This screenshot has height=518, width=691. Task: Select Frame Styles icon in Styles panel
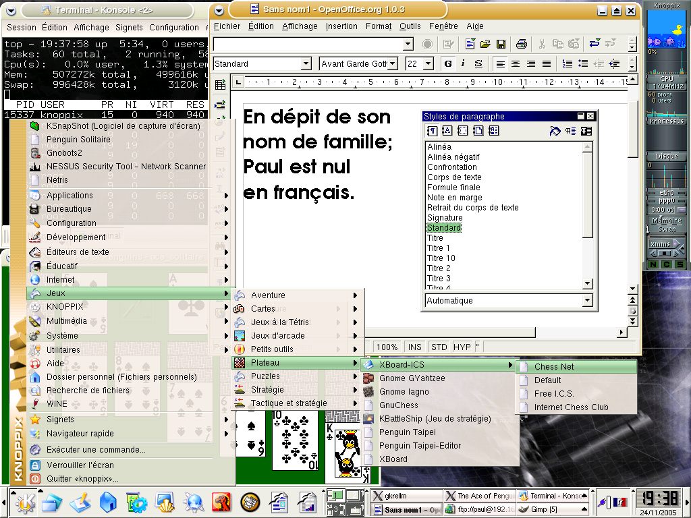pyautogui.click(x=463, y=131)
